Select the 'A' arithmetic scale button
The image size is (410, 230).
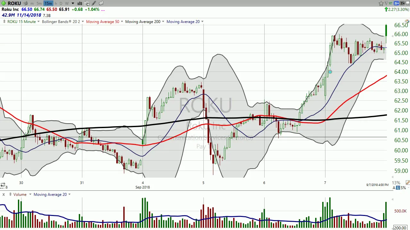coord(394,188)
